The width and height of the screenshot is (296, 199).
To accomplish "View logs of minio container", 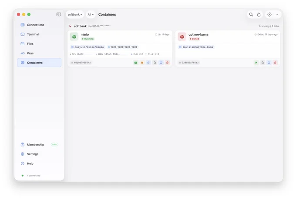I will tap(155, 63).
